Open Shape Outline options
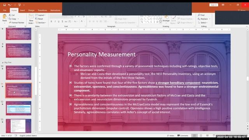 click(x=186, y=19)
